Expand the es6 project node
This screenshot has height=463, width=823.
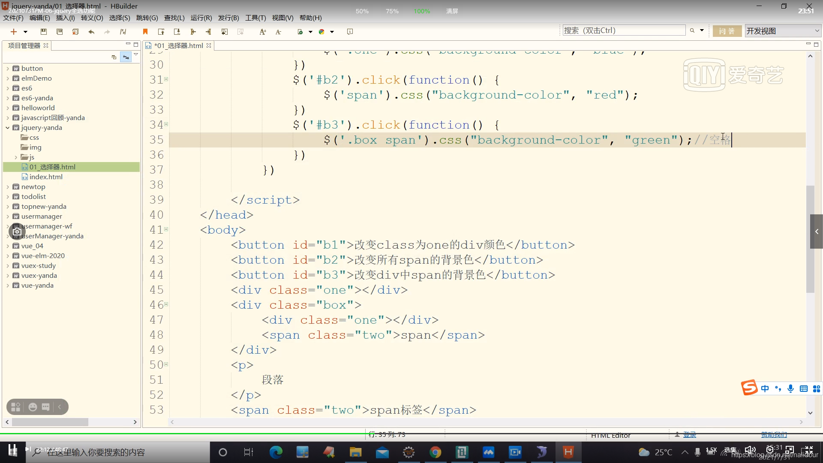[x=8, y=88]
